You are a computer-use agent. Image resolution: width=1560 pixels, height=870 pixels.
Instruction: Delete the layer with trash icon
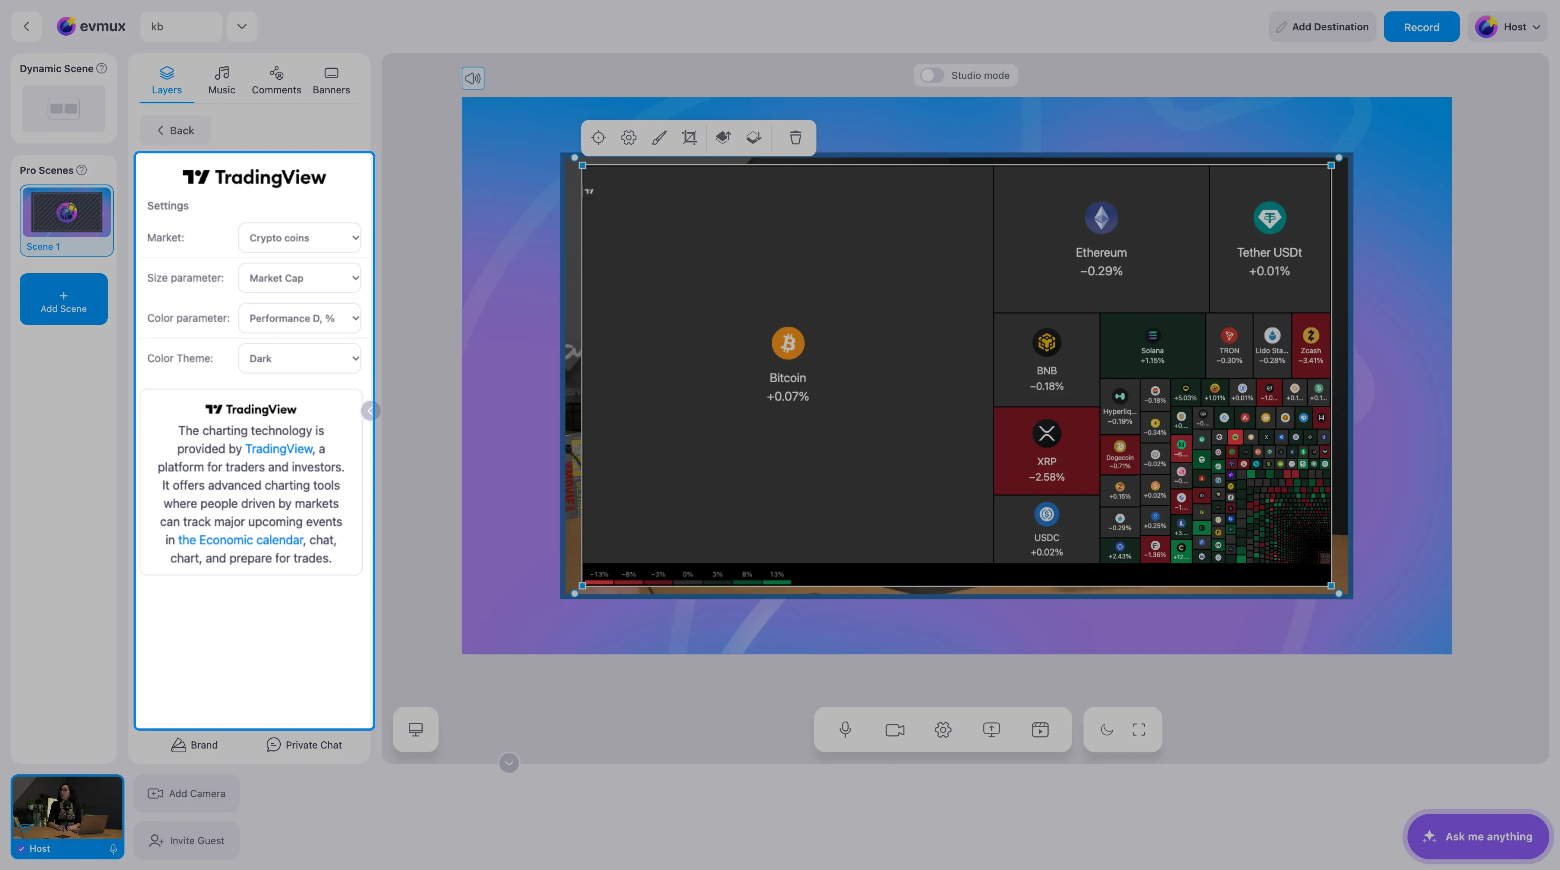coord(795,137)
